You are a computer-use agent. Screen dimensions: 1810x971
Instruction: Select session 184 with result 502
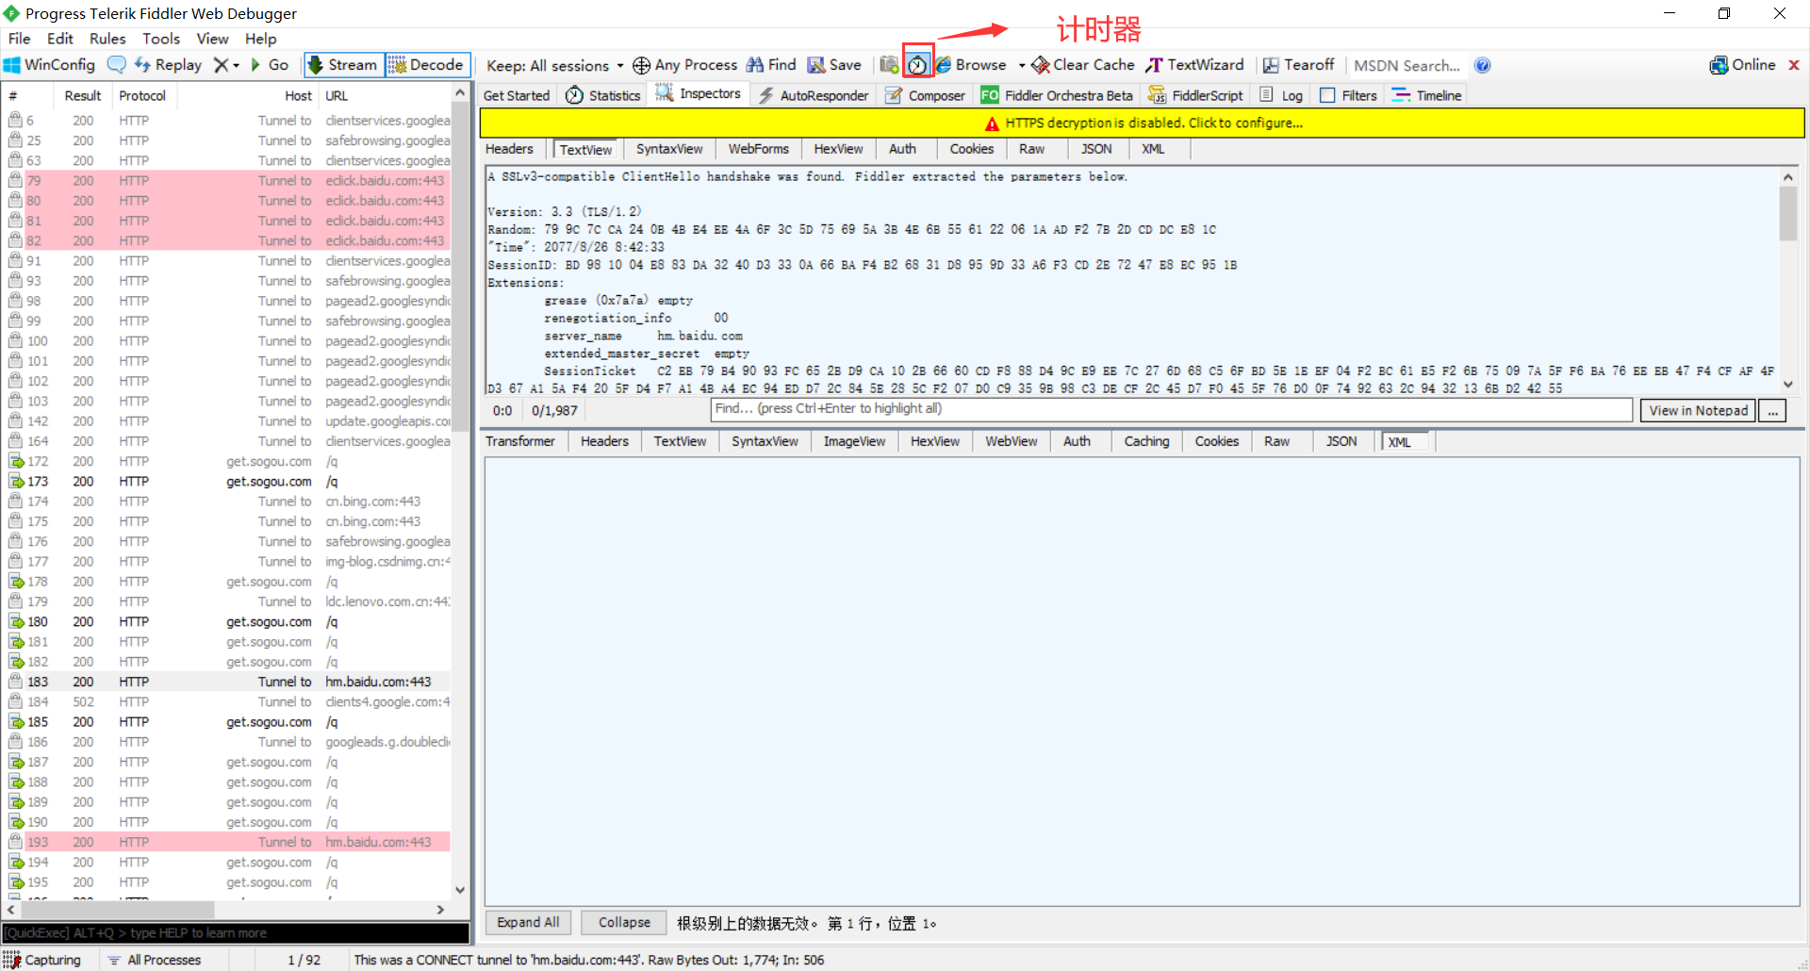tap(228, 701)
